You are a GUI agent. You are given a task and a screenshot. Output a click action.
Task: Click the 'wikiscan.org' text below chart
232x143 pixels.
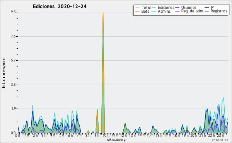coord(116,140)
